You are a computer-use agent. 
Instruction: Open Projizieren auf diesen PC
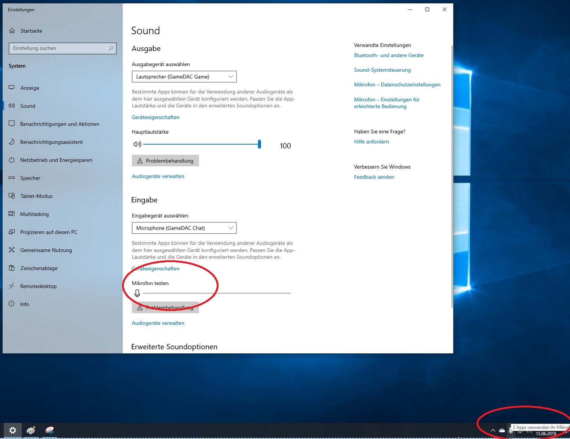click(63, 232)
